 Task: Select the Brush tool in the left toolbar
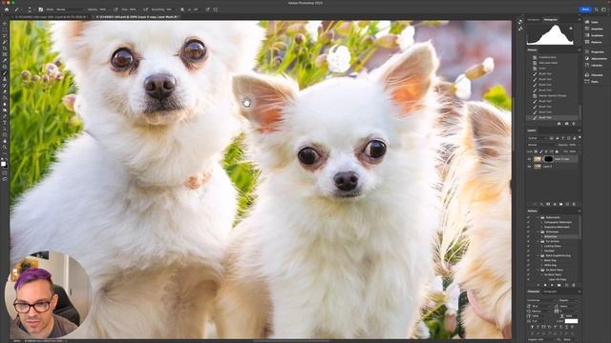5,73
